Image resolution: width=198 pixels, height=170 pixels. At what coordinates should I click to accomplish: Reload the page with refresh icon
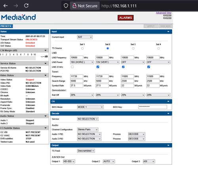click(x=26, y=6)
